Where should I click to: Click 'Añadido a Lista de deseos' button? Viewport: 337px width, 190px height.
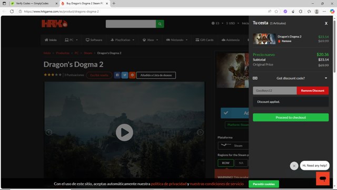(156, 75)
